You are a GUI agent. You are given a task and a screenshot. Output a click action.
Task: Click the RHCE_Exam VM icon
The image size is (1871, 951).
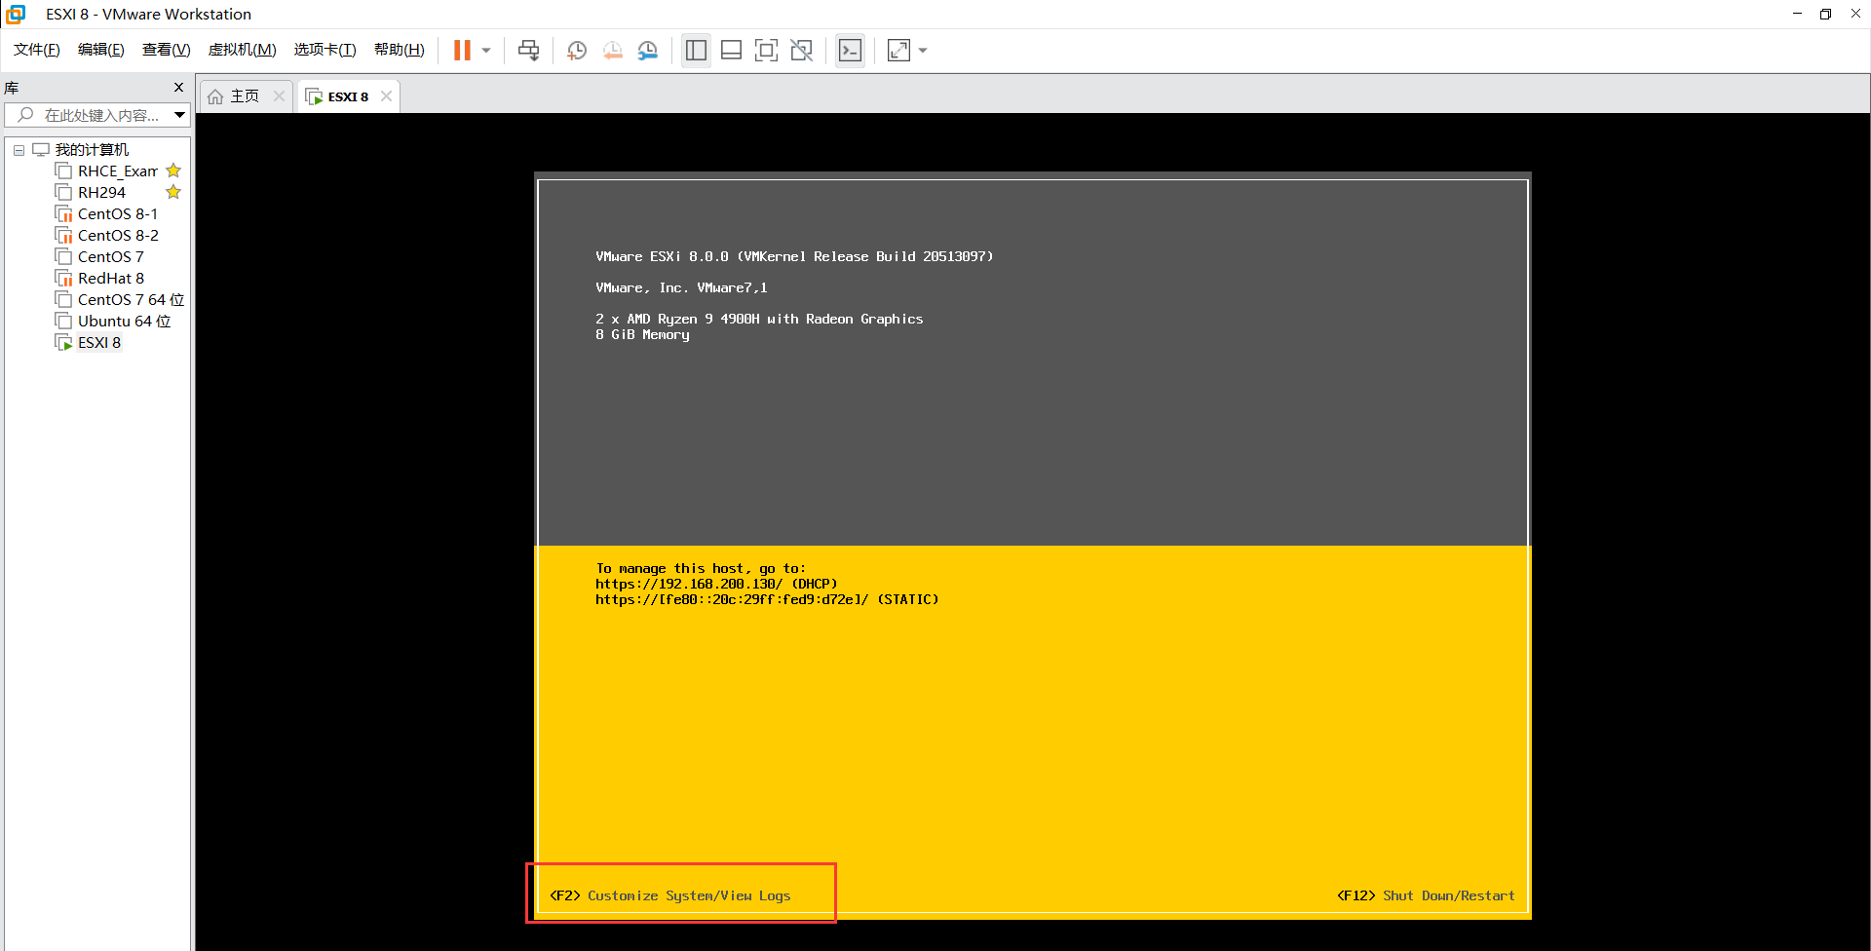63,171
